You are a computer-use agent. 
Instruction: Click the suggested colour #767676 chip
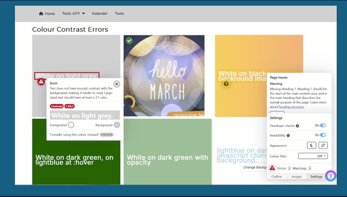tap(106, 135)
